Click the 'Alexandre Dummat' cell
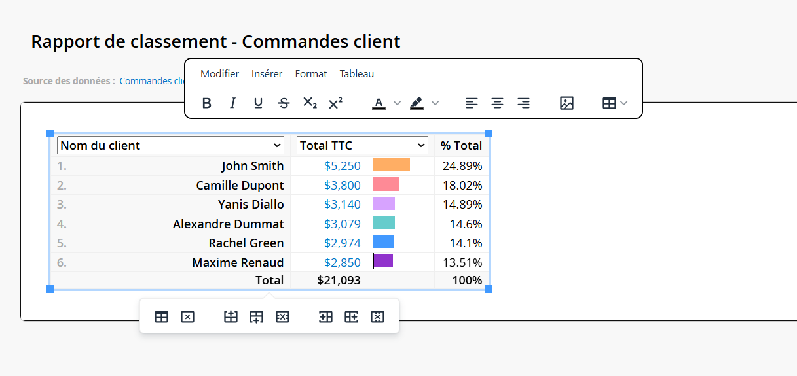The width and height of the screenshot is (797, 376). [x=170, y=224]
